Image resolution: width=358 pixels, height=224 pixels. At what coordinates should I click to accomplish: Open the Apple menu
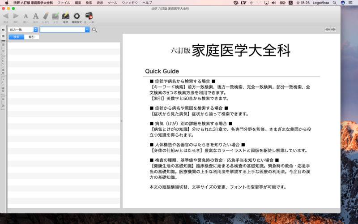pos(7,3)
